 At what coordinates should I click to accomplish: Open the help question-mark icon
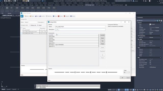pyautogui.click(x=150, y=1)
